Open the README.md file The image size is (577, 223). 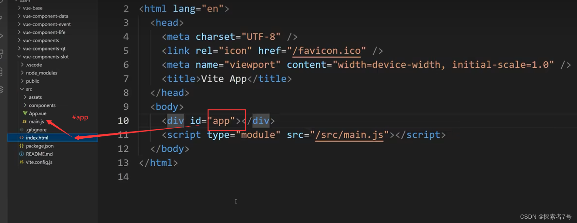pyautogui.click(x=39, y=154)
